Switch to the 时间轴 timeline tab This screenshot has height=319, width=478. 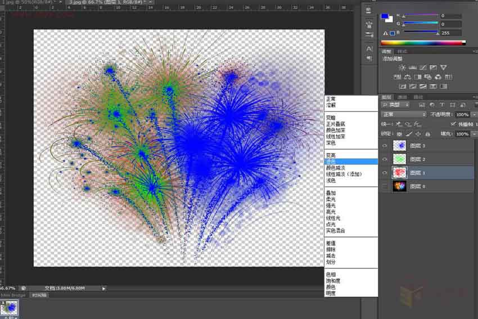[39, 295]
